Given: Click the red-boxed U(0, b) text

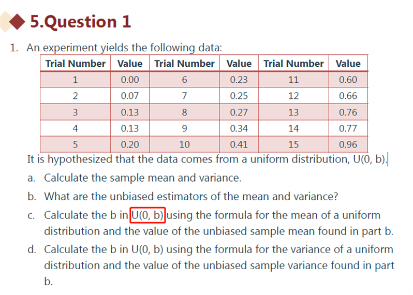Looking at the screenshot, I should 148,215.
